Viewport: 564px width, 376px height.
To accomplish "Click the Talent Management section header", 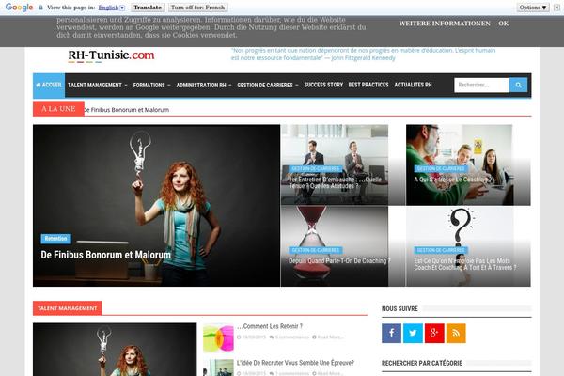I will 68,308.
